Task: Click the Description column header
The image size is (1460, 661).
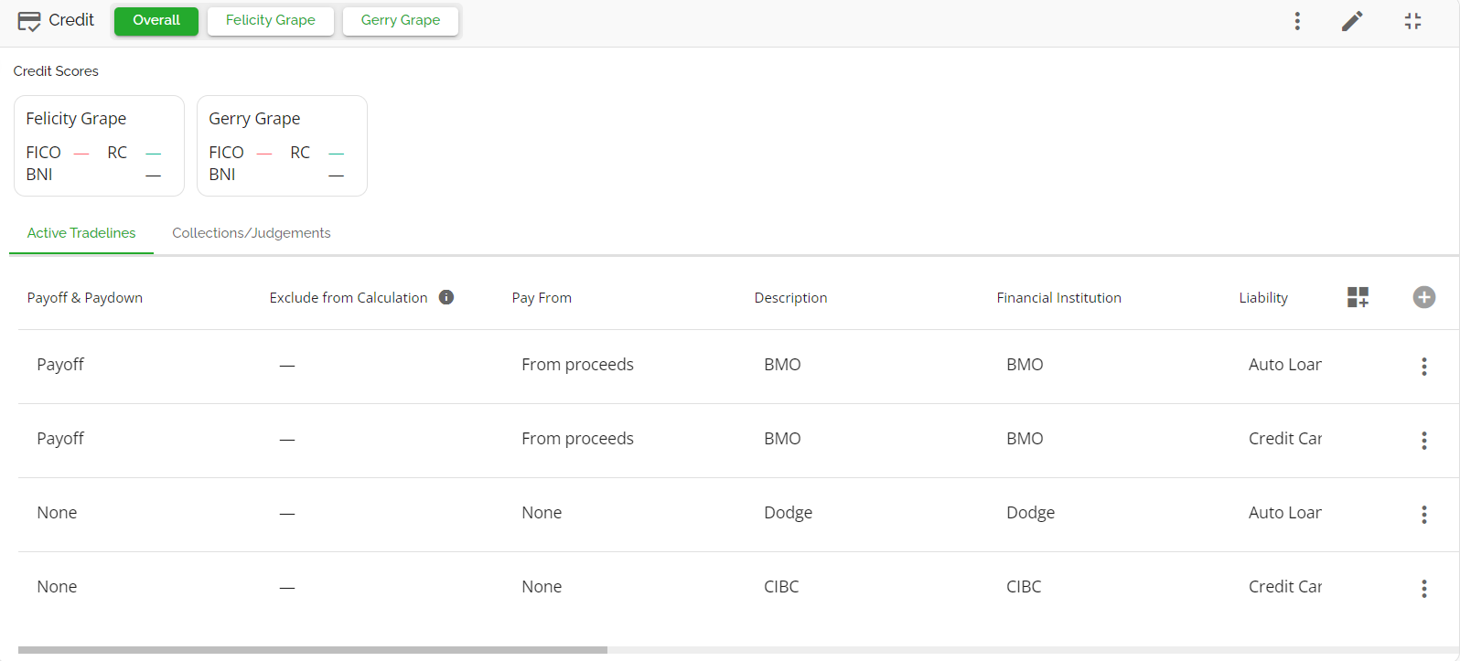Action: [x=790, y=298]
